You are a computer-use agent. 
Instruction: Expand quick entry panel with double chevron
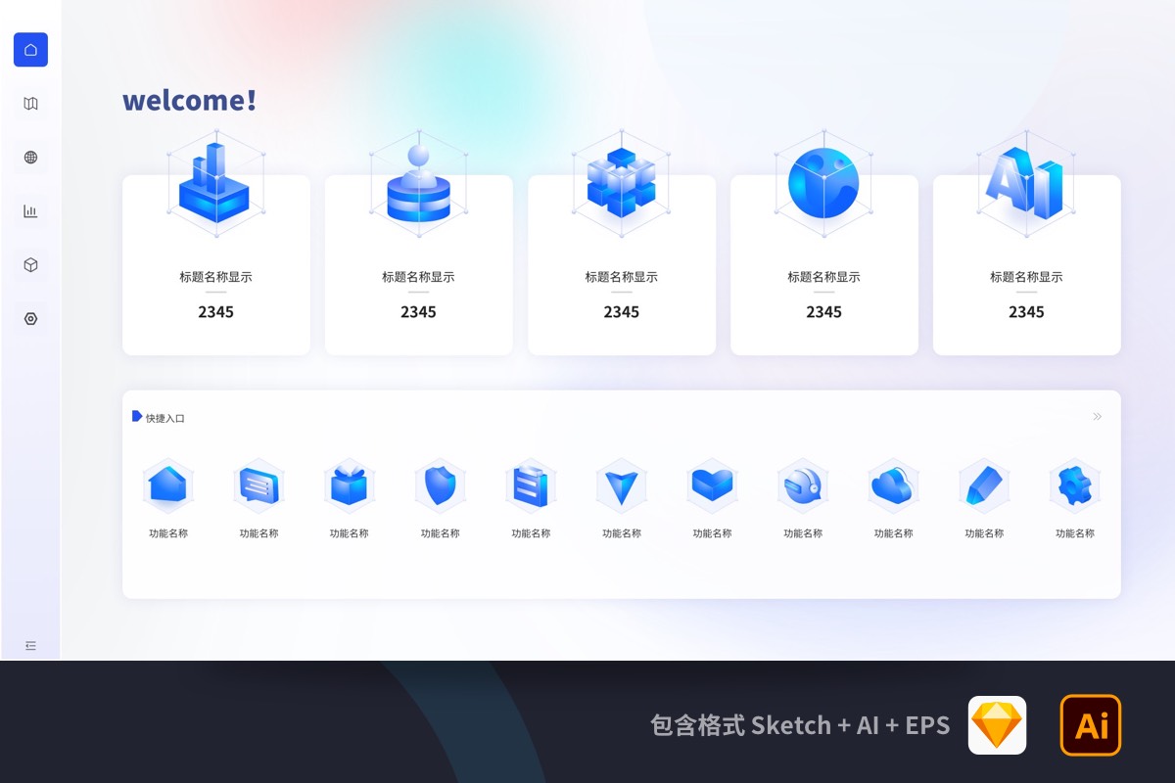[x=1097, y=417]
